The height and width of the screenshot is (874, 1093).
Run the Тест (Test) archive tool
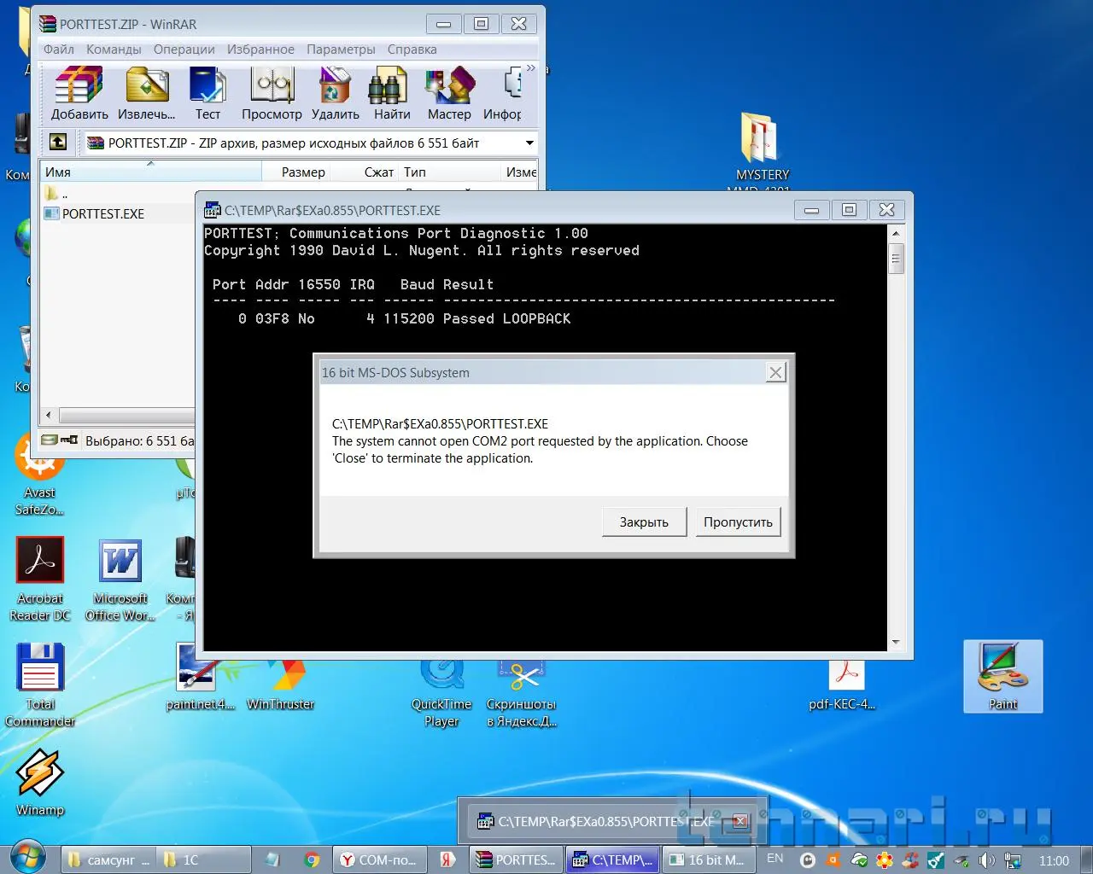click(x=207, y=94)
